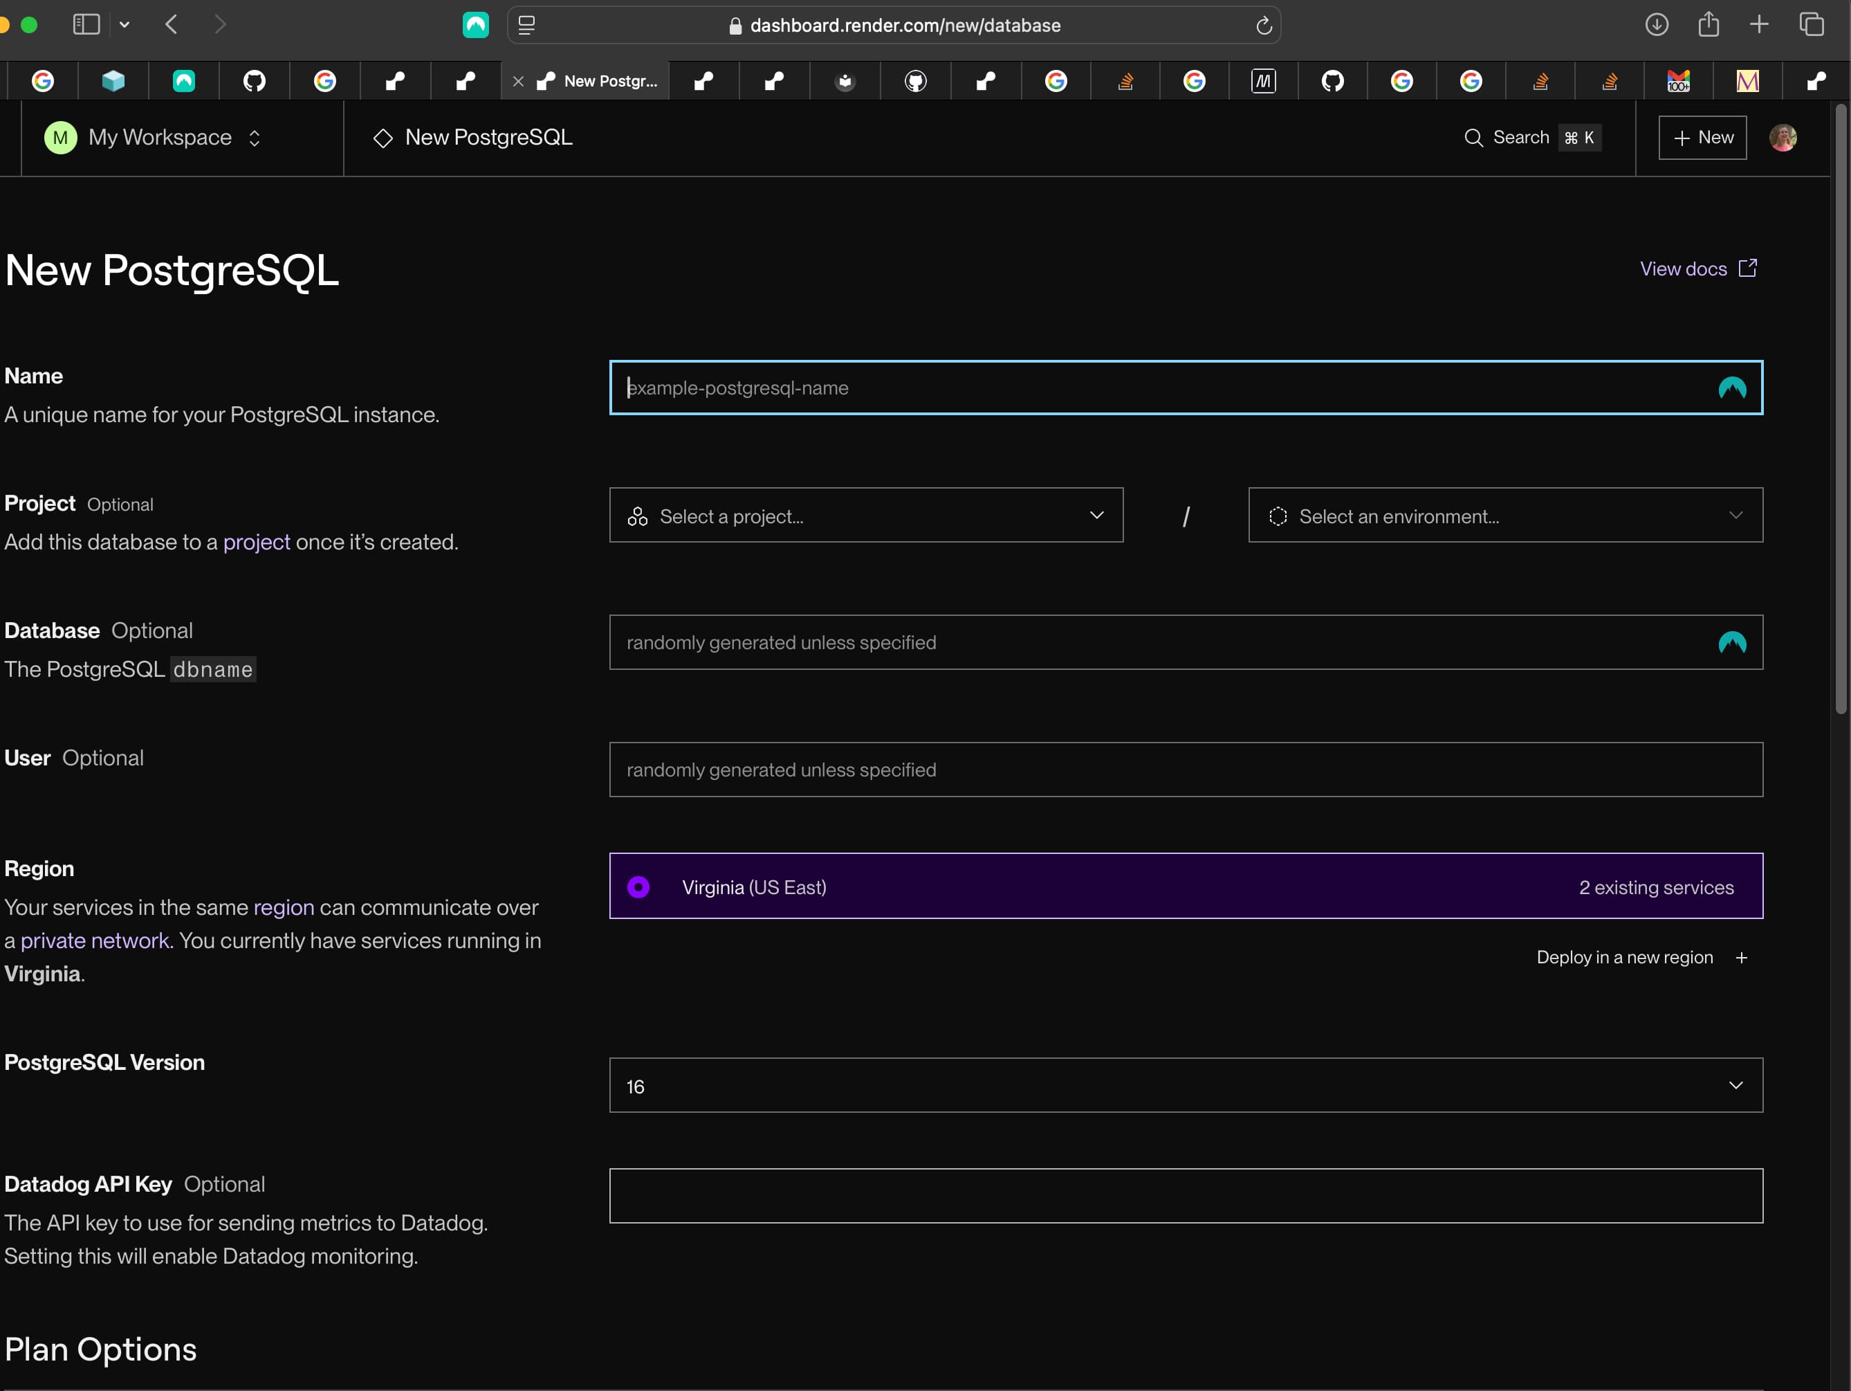Switch to the teal cube tab

pyautogui.click(x=113, y=81)
